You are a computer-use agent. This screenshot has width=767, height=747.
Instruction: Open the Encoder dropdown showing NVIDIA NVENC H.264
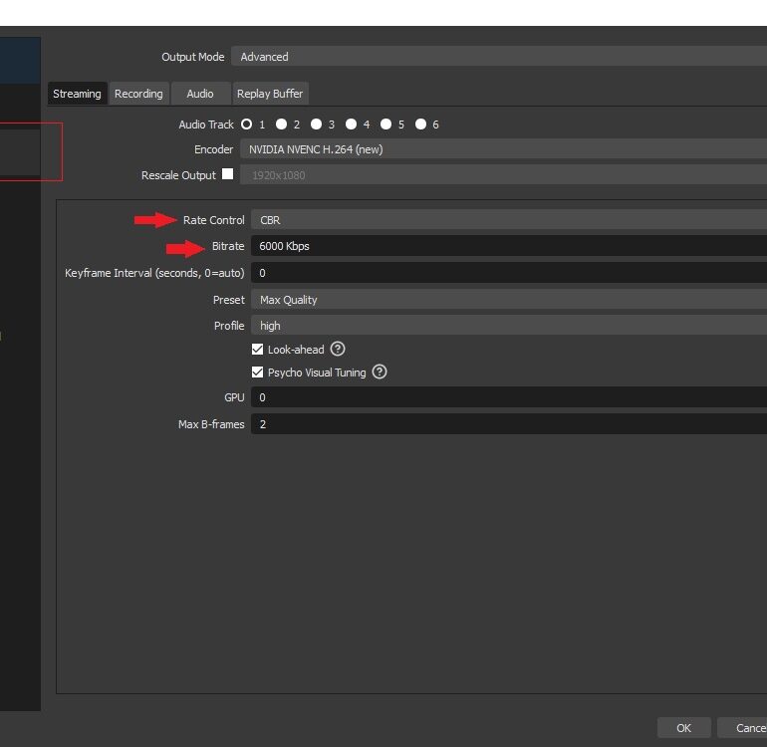[503, 149]
